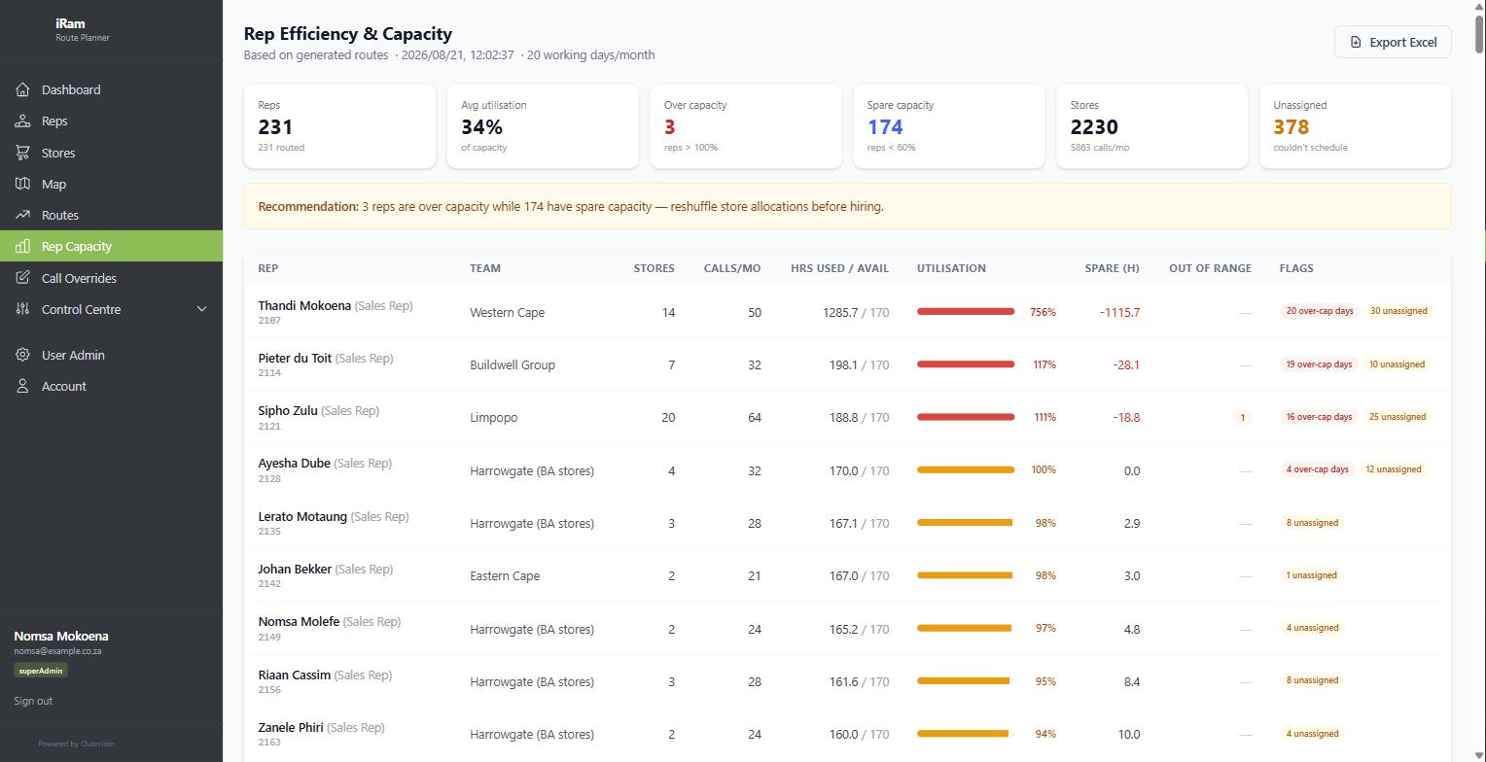This screenshot has width=1486, height=762.
Task: Click the Routes trend icon
Action: point(22,215)
